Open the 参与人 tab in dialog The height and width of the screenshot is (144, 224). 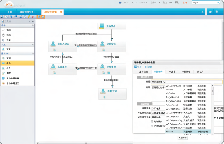point(200,72)
